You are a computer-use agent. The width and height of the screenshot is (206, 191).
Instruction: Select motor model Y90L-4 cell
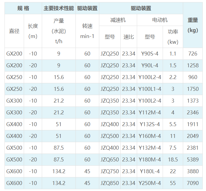150,65
